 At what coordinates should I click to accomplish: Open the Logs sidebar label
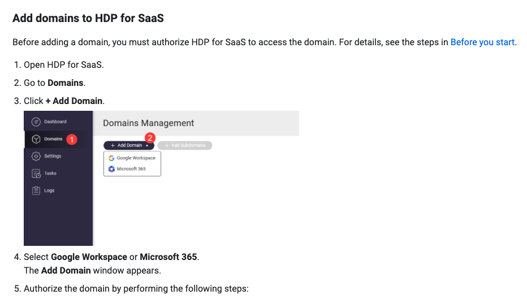pos(50,190)
